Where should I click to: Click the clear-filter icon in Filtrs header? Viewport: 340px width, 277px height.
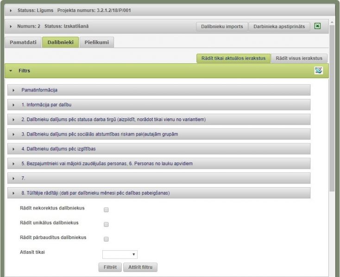(x=319, y=70)
